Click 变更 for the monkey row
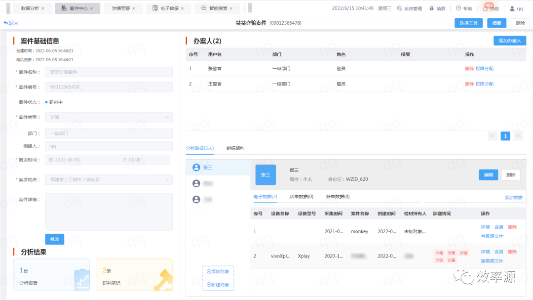This screenshot has width=533, height=300. [x=498, y=227]
